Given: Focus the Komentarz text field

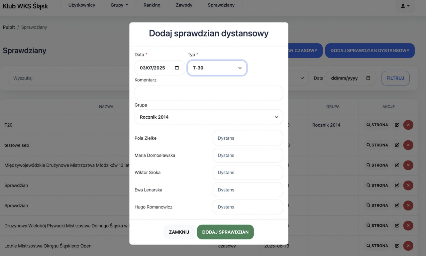Looking at the screenshot, I should 209,93.
